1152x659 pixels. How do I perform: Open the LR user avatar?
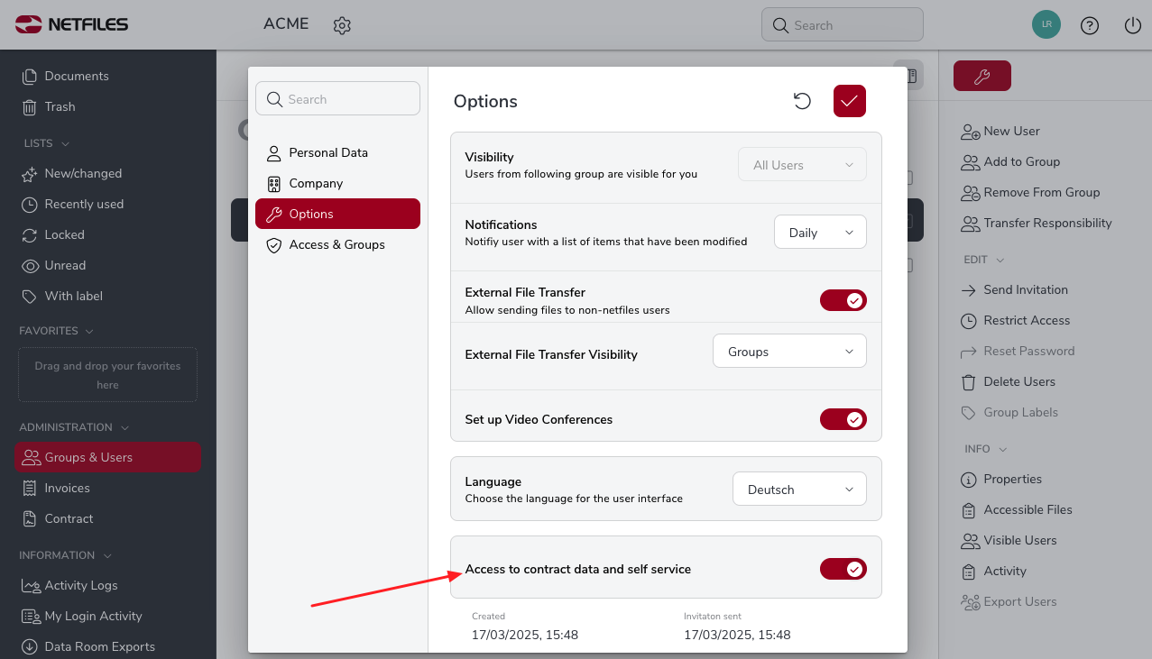1046,24
